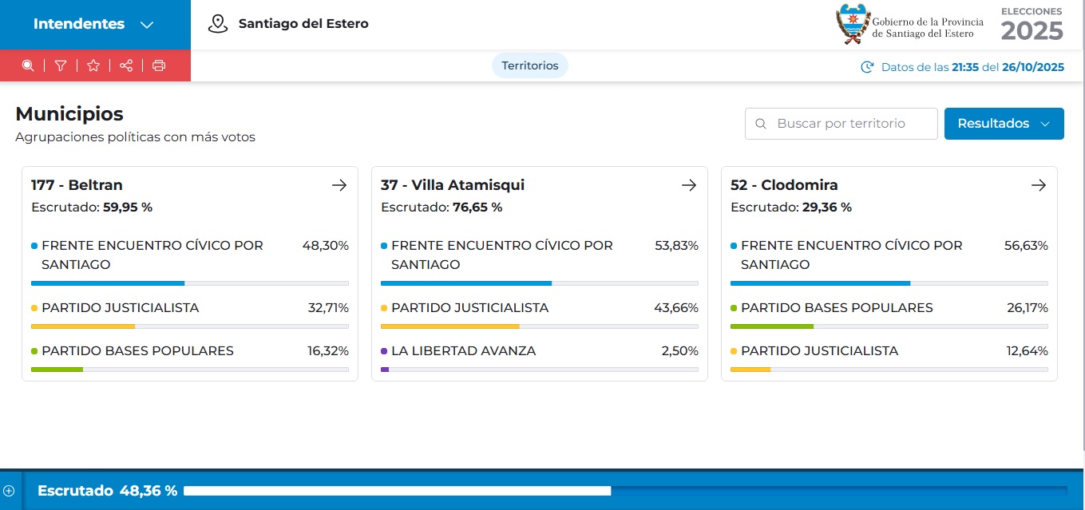This screenshot has height=510, width=1085.
Task: Click the search magnifier icon in red toolbar
Action: click(x=28, y=65)
